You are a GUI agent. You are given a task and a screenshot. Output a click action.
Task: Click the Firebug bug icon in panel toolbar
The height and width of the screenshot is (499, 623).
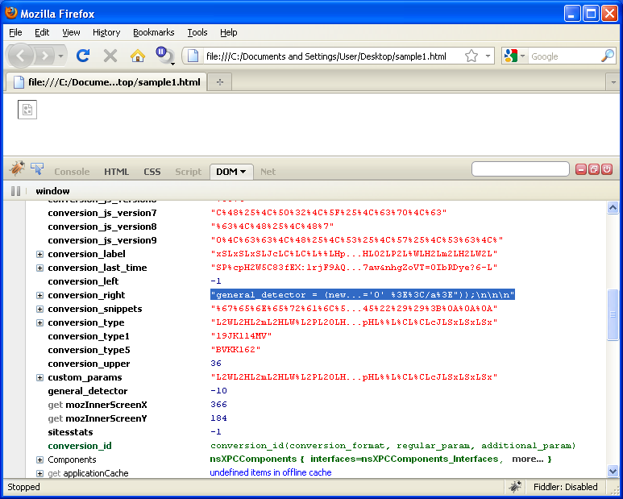17,168
